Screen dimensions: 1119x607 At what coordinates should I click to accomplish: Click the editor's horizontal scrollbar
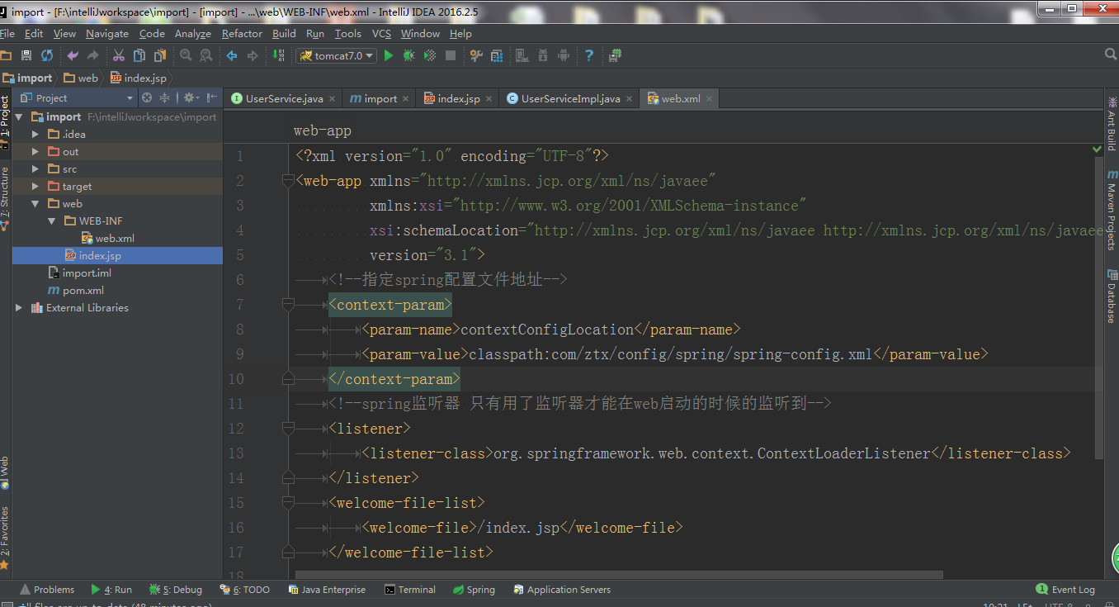619,574
